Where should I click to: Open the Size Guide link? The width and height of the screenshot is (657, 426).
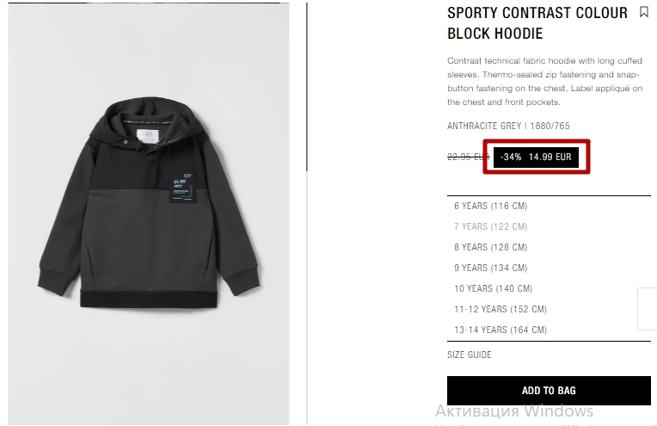tap(470, 355)
